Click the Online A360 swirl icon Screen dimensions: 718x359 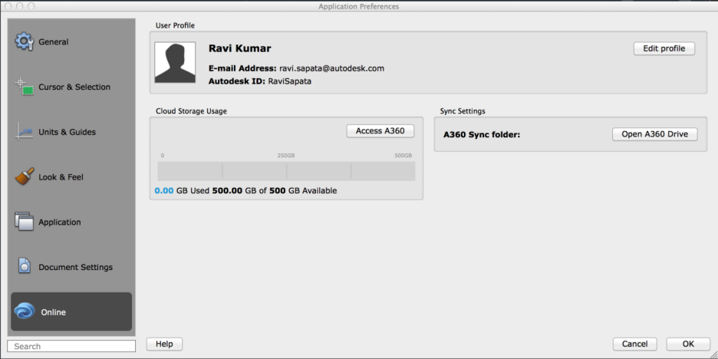(x=25, y=311)
